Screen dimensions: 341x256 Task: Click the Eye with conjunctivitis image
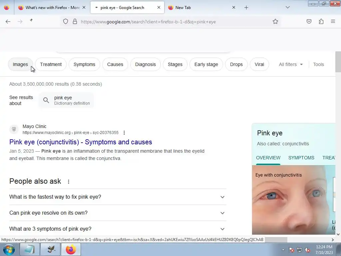(291, 200)
